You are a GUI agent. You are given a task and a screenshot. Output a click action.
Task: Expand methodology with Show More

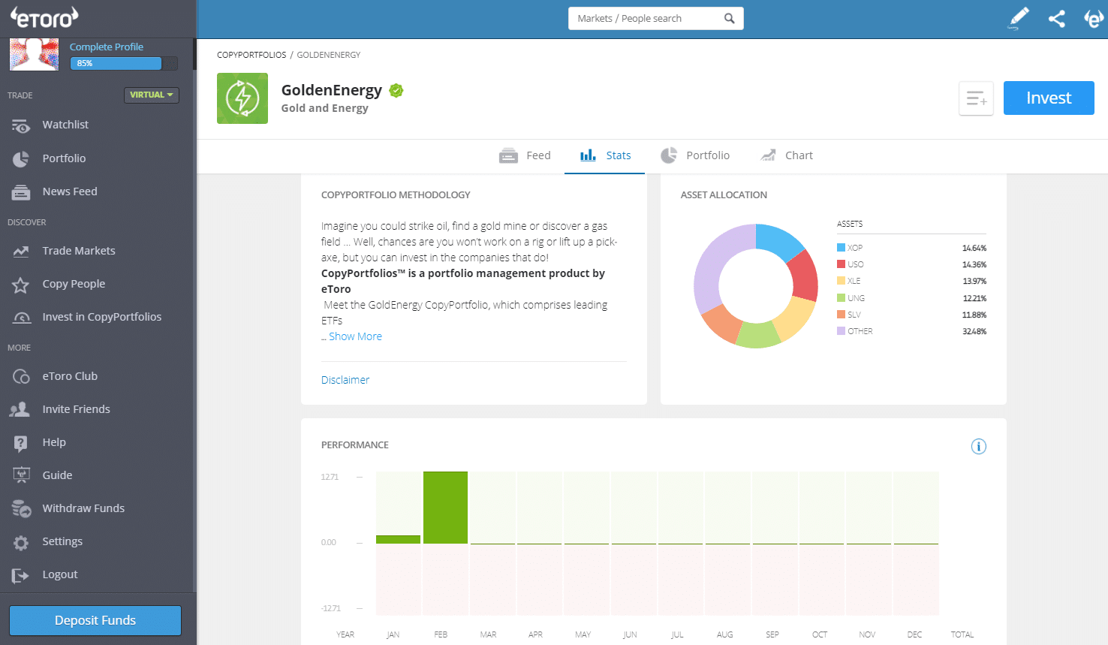click(x=355, y=336)
